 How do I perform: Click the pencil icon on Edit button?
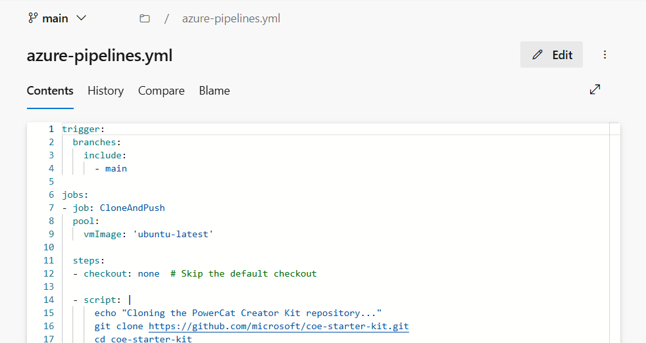coord(538,55)
